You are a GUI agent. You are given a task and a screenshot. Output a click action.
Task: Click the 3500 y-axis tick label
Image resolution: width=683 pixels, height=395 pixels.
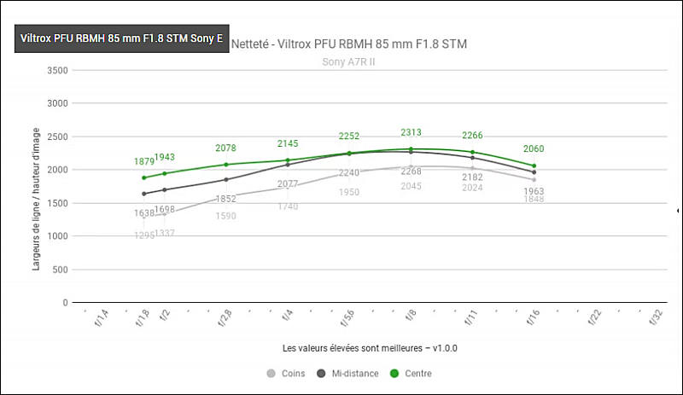tap(57, 71)
